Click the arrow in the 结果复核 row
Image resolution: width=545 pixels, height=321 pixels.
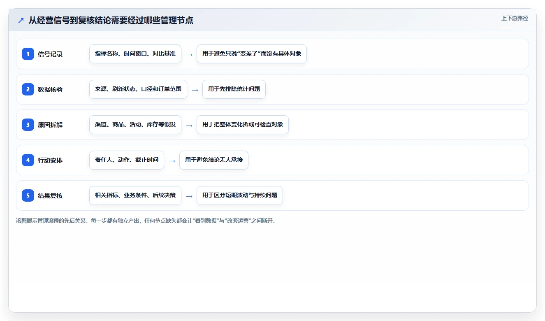point(189,196)
